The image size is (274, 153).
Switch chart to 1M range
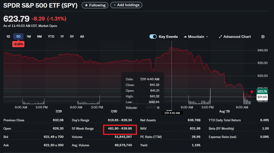29,37
